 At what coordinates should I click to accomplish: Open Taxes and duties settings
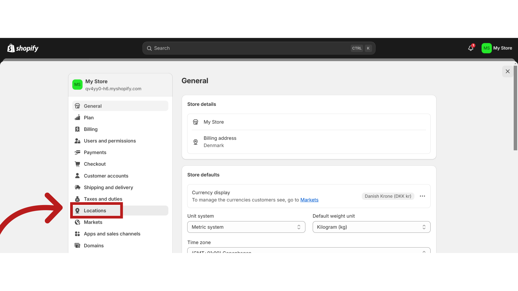[x=120, y=199]
